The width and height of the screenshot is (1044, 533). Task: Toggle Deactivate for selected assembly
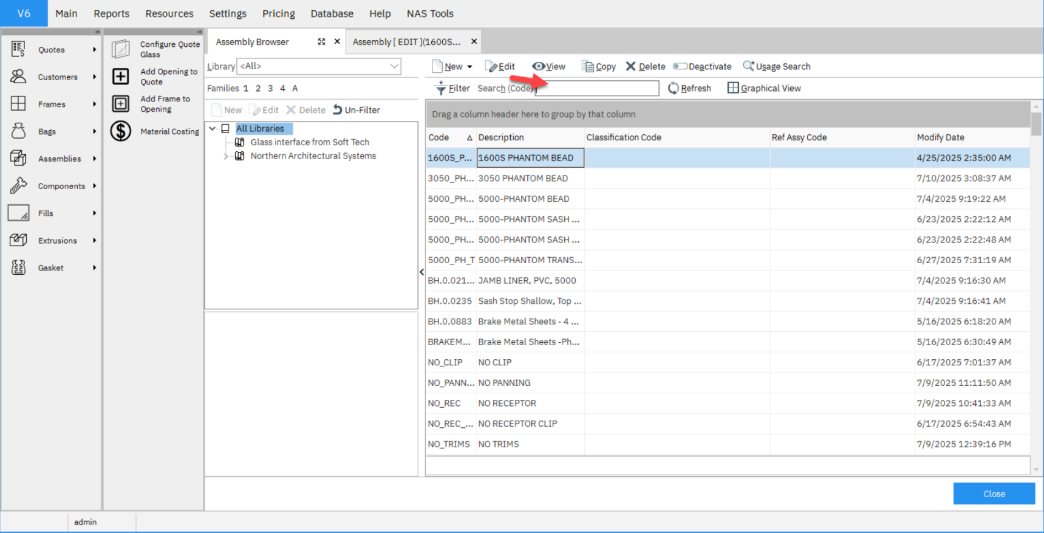[702, 66]
